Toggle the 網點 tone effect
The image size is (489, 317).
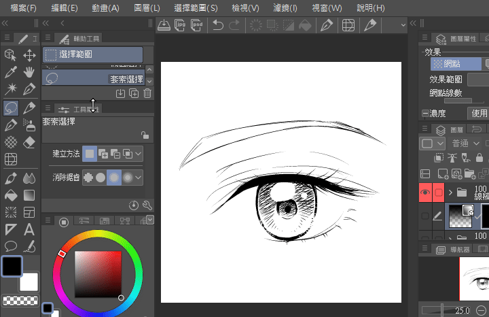(x=456, y=64)
